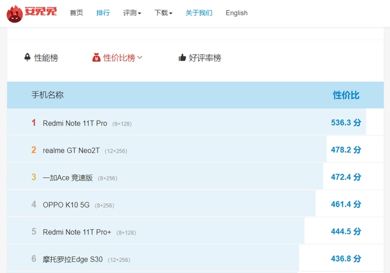Select the realme GT Neo2T row
390x273 pixels.
click(x=71, y=151)
